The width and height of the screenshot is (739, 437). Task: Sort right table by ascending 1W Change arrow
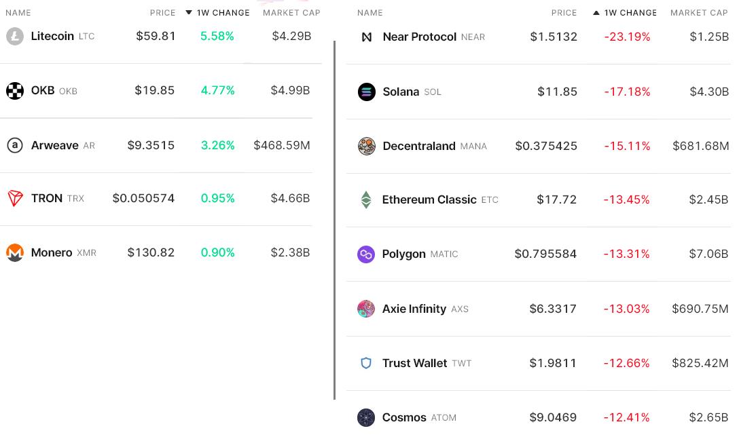click(596, 13)
